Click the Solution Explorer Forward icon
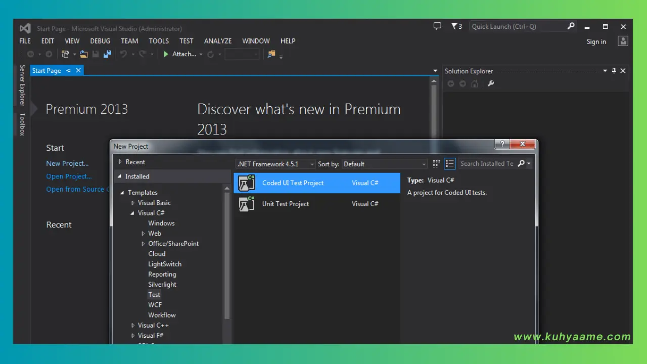 pos(463,84)
